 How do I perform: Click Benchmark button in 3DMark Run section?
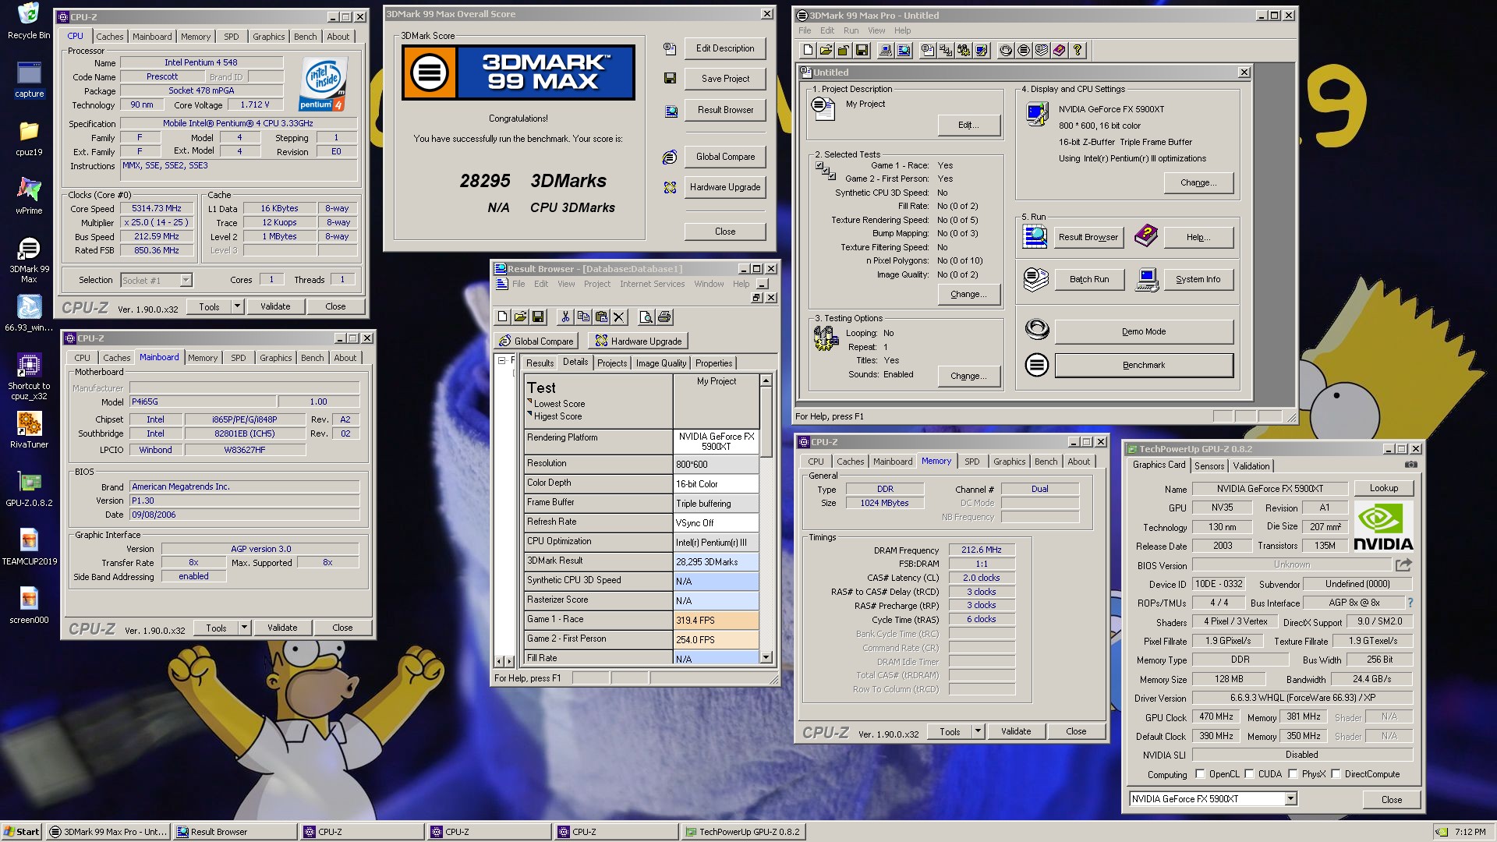pos(1144,365)
